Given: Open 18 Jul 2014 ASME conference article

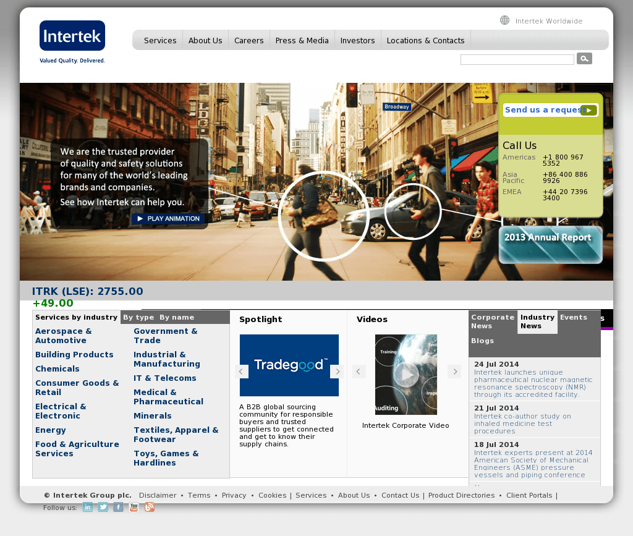Looking at the screenshot, I should 533,464.
